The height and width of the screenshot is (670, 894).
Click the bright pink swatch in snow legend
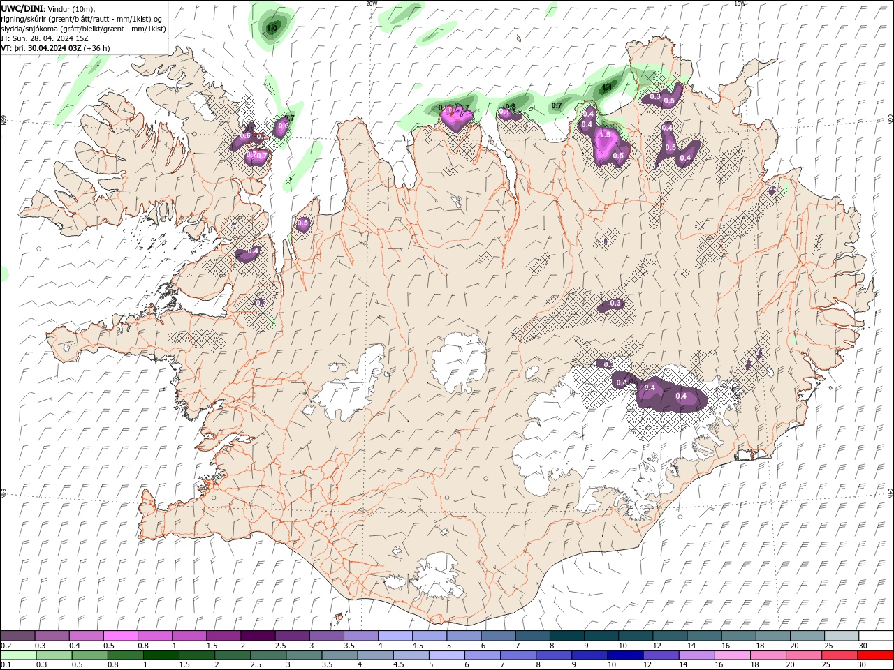[x=121, y=635]
